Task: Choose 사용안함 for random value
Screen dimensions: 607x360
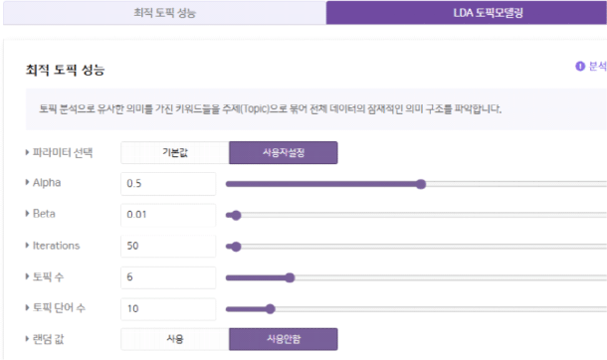Action: (x=284, y=339)
